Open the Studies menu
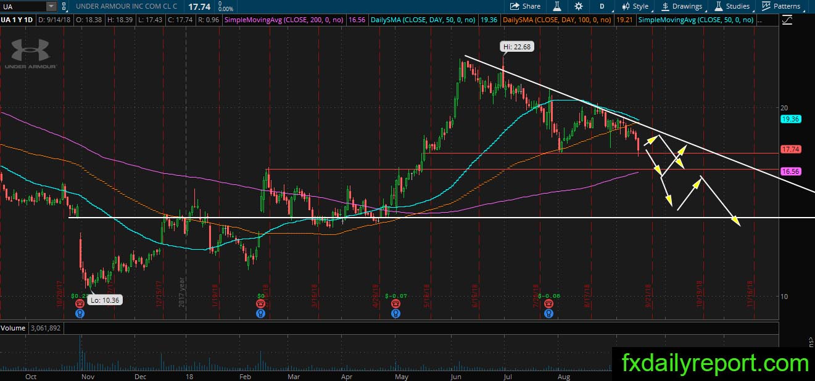 [x=732, y=6]
